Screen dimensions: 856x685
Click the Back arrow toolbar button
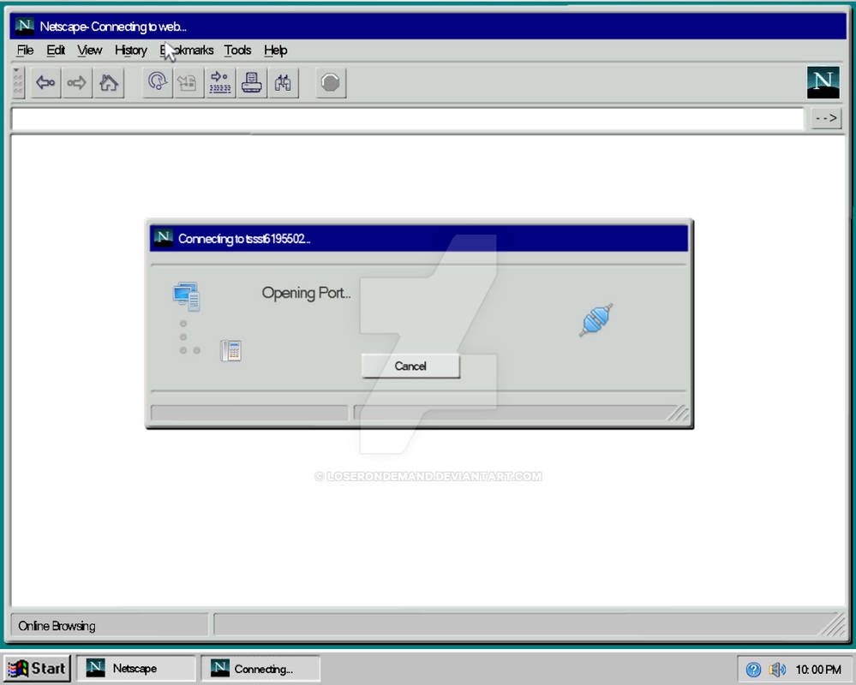(x=45, y=83)
